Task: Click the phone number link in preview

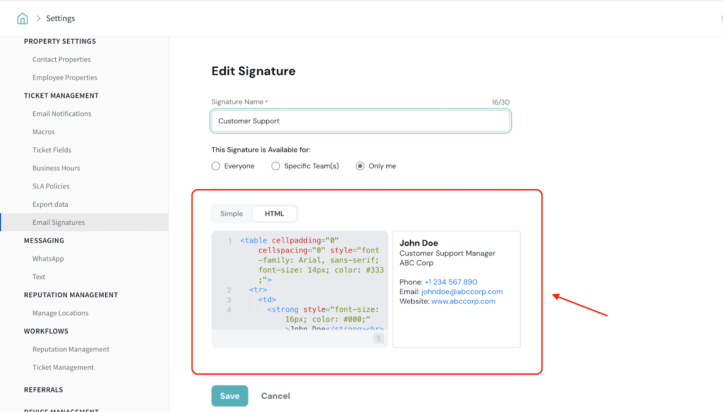Action: (x=451, y=282)
